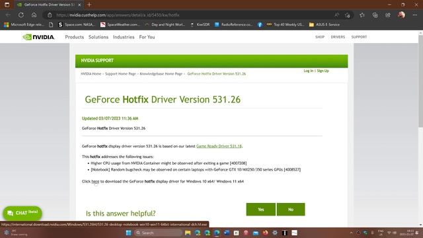Open ASUS E-Service bookmarks folder
This screenshot has height=238, width=423.
click(x=325, y=24)
